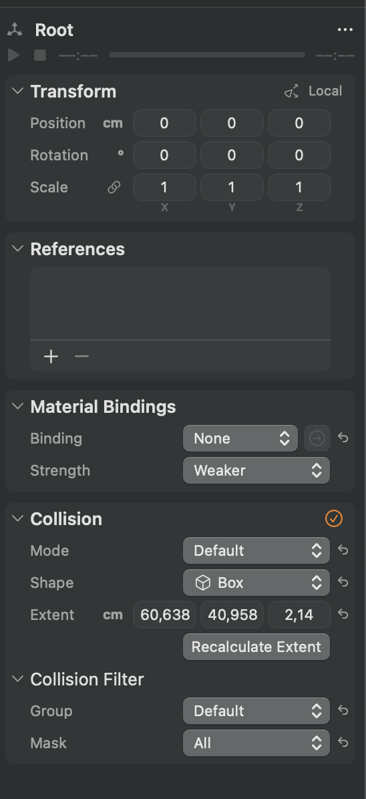Toggle the Collision component checkmark

pyautogui.click(x=334, y=518)
